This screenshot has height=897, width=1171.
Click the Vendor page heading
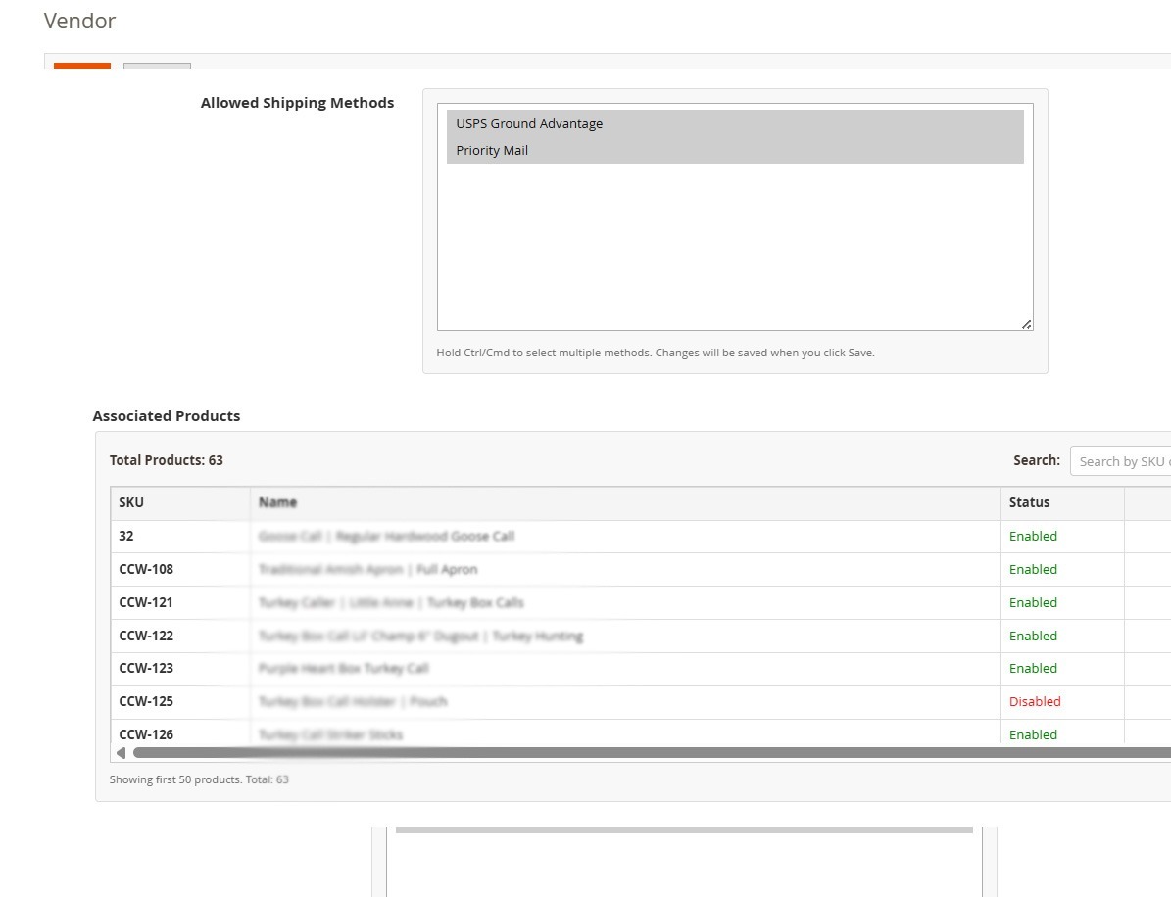tap(79, 21)
